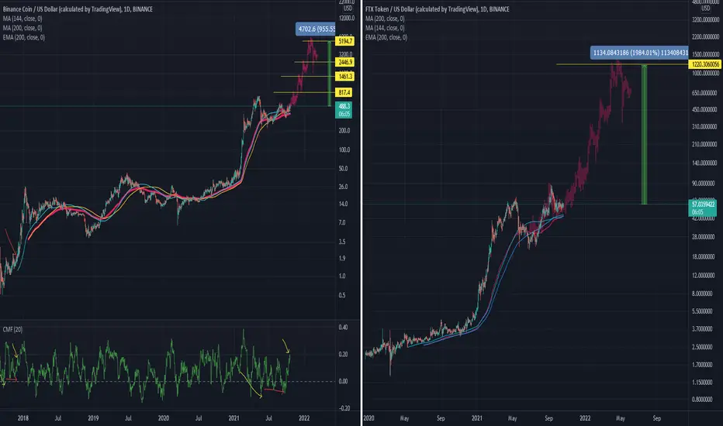Viewport: 723px width, 426px height.
Task: Click the 26.0 price axis value
Action: 344,187
